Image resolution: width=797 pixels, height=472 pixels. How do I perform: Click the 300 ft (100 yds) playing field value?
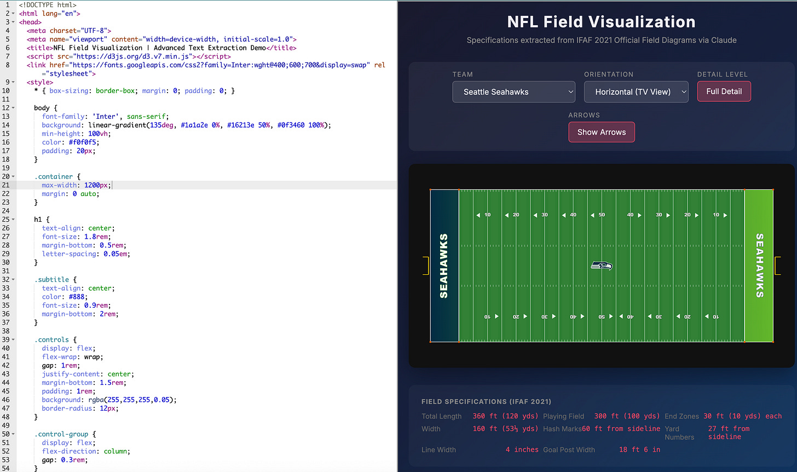click(x=627, y=416)
